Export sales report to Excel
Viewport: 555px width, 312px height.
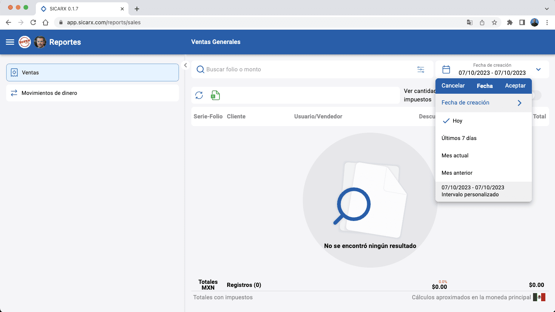point(215,95)
